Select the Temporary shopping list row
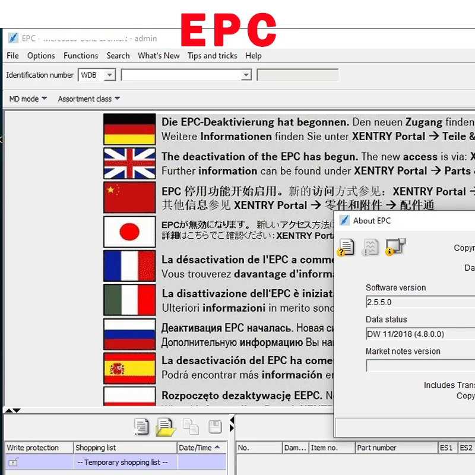 (x=116, y=463)
